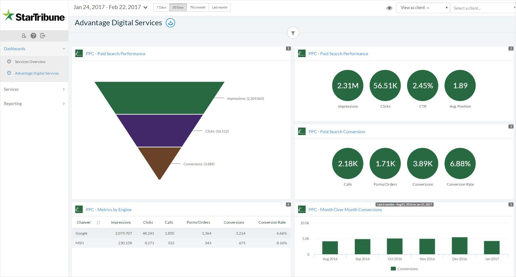This screenshot has height=277, width=516.
Task: Open the View as client dropdown
Action: (423, 8)
